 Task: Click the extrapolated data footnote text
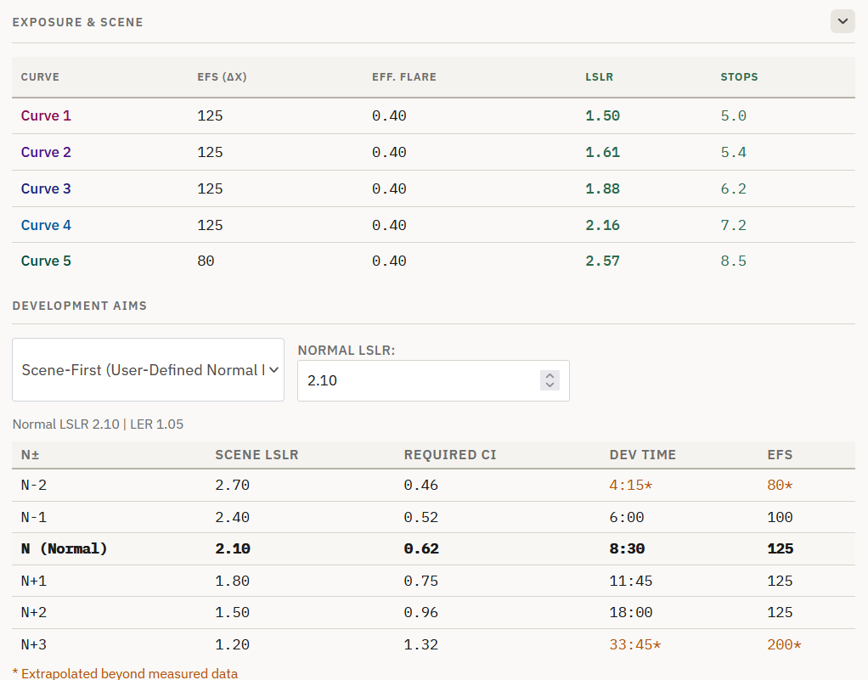(125, 673)
